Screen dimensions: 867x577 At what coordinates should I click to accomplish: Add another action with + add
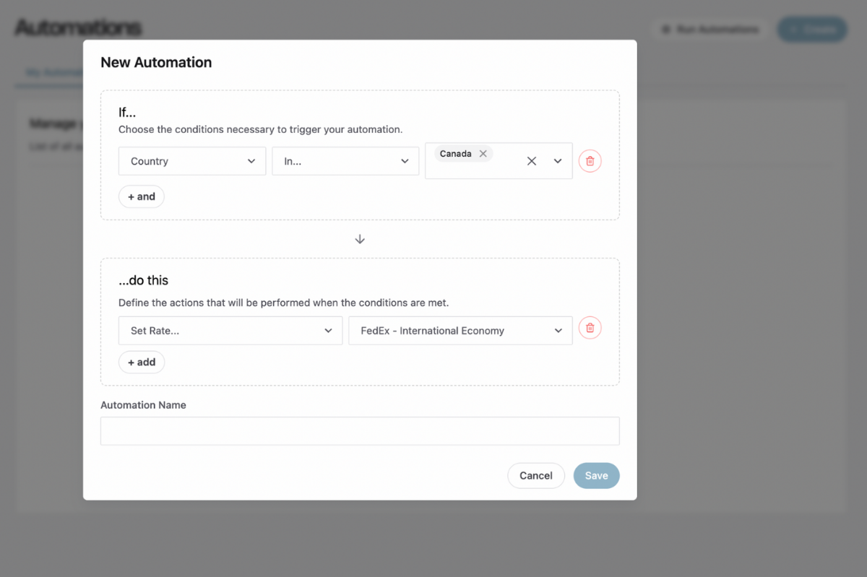pos(142,362)
